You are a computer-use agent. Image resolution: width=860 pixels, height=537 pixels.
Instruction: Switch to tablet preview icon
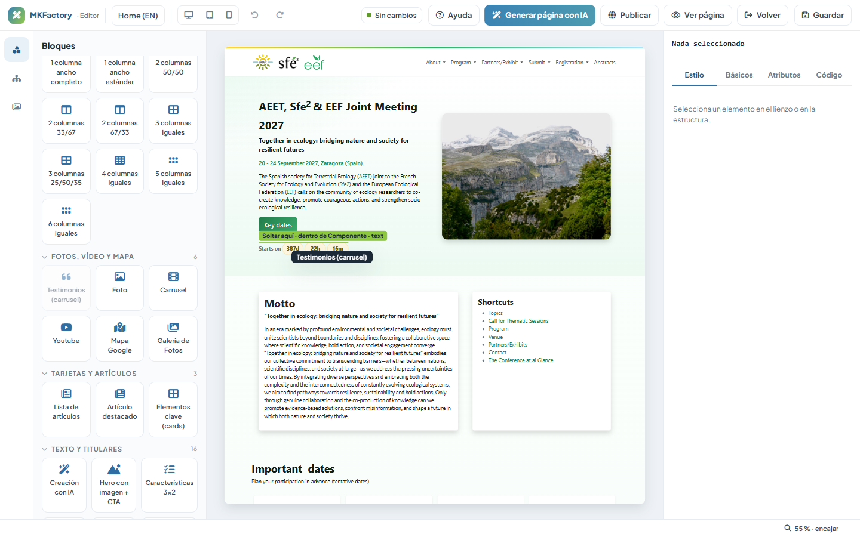tap(210, 15)
